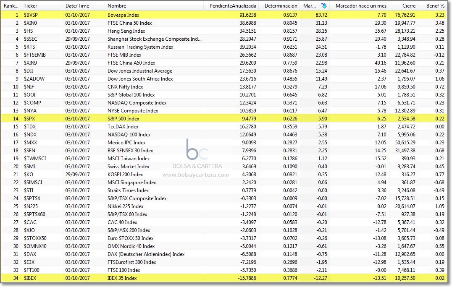Image resolution: width=452 pixels, height=287 pixels.
Task: Select 'S&P/TSX Composite Index' name
Action: 137,198
